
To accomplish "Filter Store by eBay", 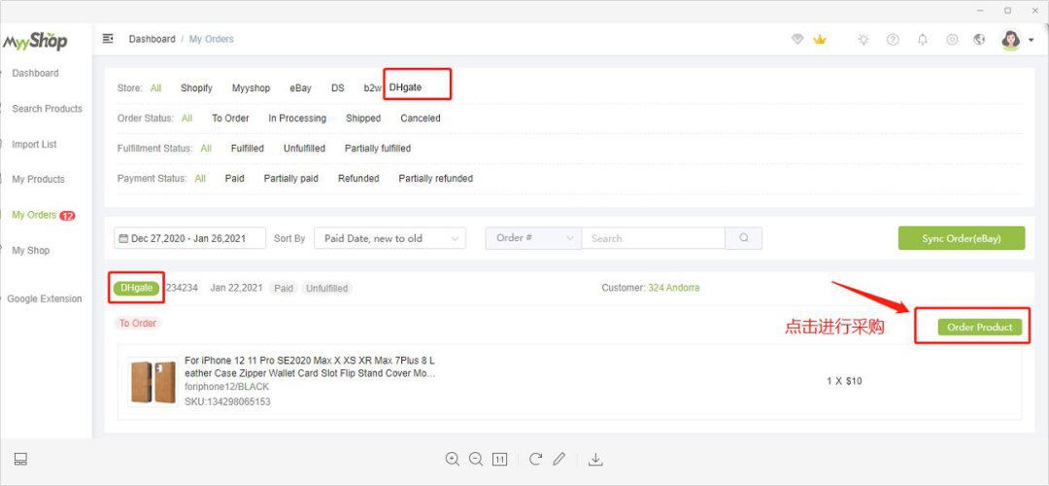I will click(x=300, y=87).
